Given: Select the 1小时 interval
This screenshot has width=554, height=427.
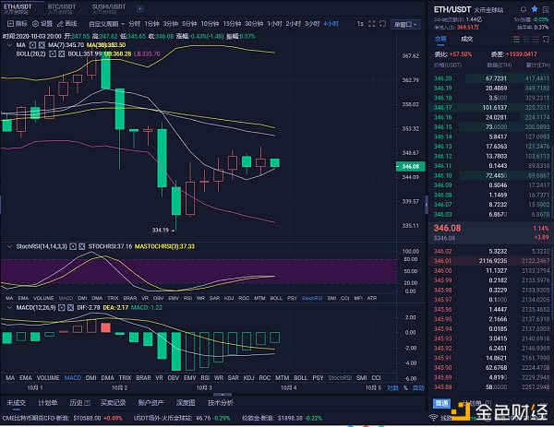Looking at the screenshot, I should [x=274, y=24].
